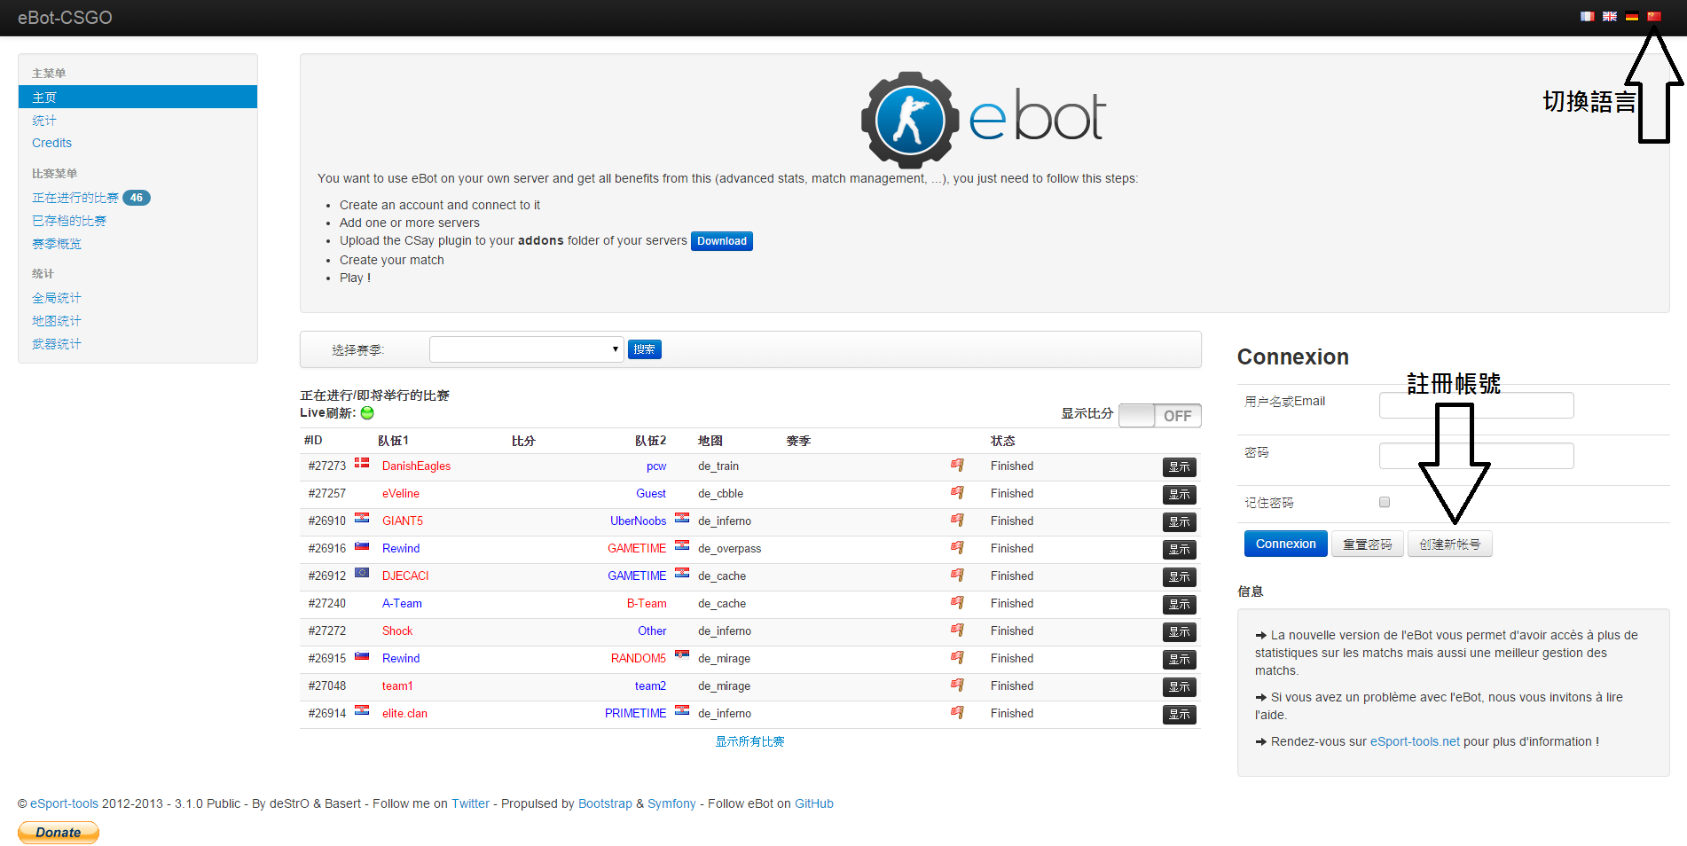Click the yellow Donate button
Image resolution: width=1687 pixels, height=846 pixels.
point(59,833)
